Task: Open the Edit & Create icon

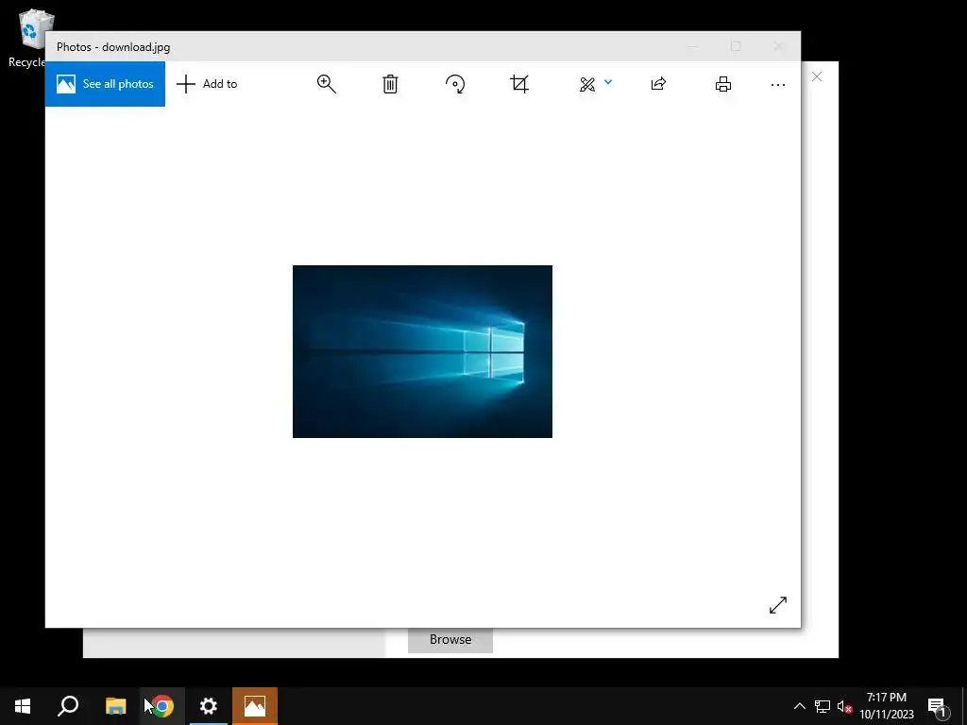Action: [x=587, y=84]
